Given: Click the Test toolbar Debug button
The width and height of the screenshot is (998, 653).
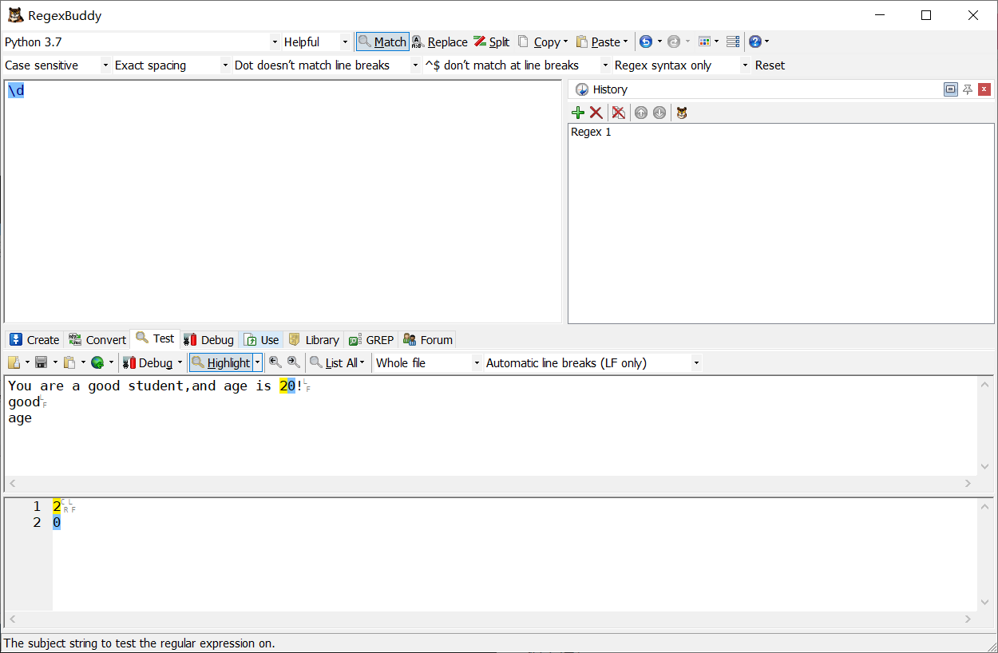Looking at the screenshot, I should [148, 362].
